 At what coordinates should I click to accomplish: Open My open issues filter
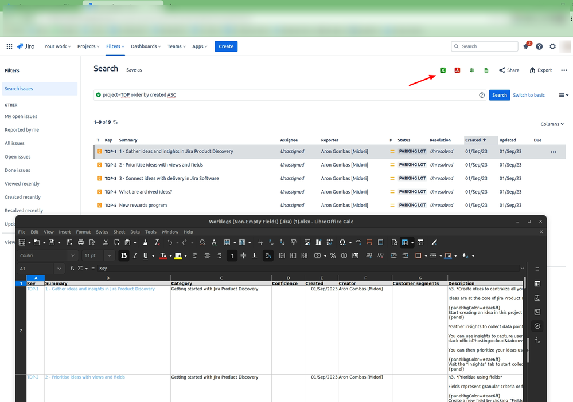point(21,116)
